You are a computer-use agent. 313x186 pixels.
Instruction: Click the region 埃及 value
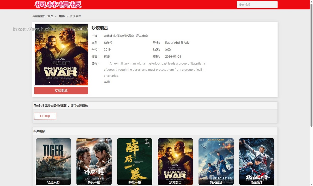(168, 49)
